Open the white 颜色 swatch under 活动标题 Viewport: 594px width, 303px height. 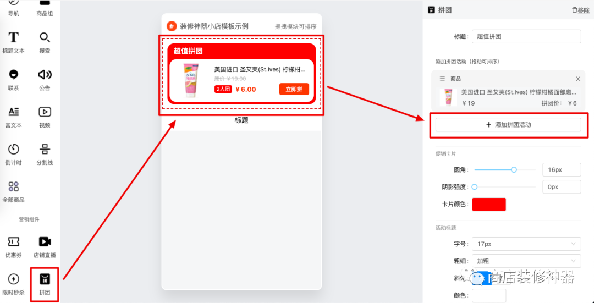coord(489,295)
